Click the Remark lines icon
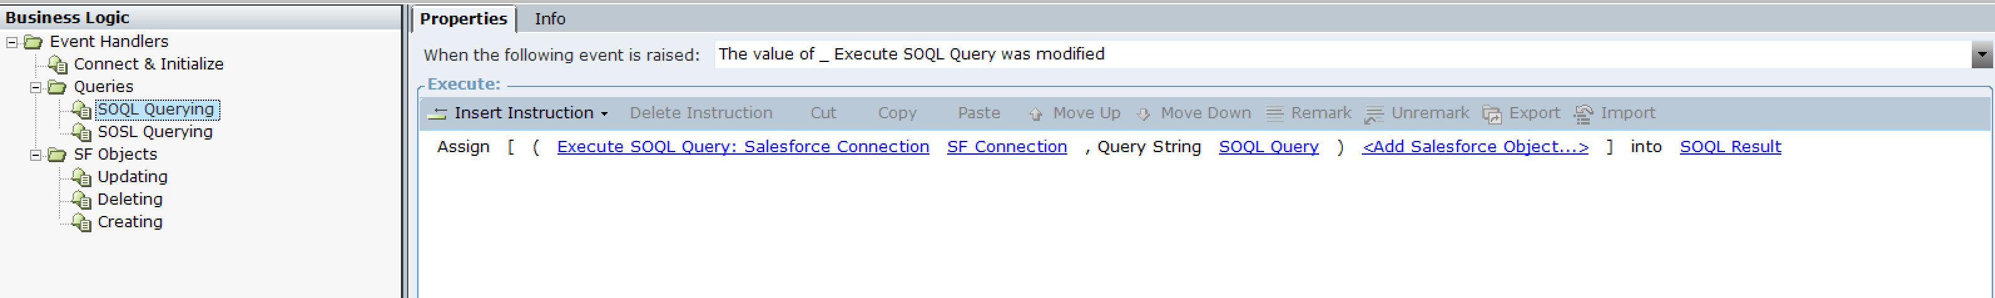 pos(1274,114)
